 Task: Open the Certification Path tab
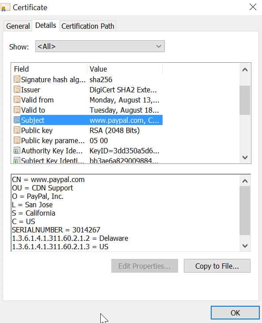click(x=88, y=26)
